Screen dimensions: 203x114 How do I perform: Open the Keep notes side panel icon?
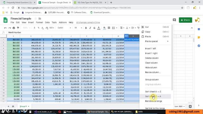tap(199, 37)
